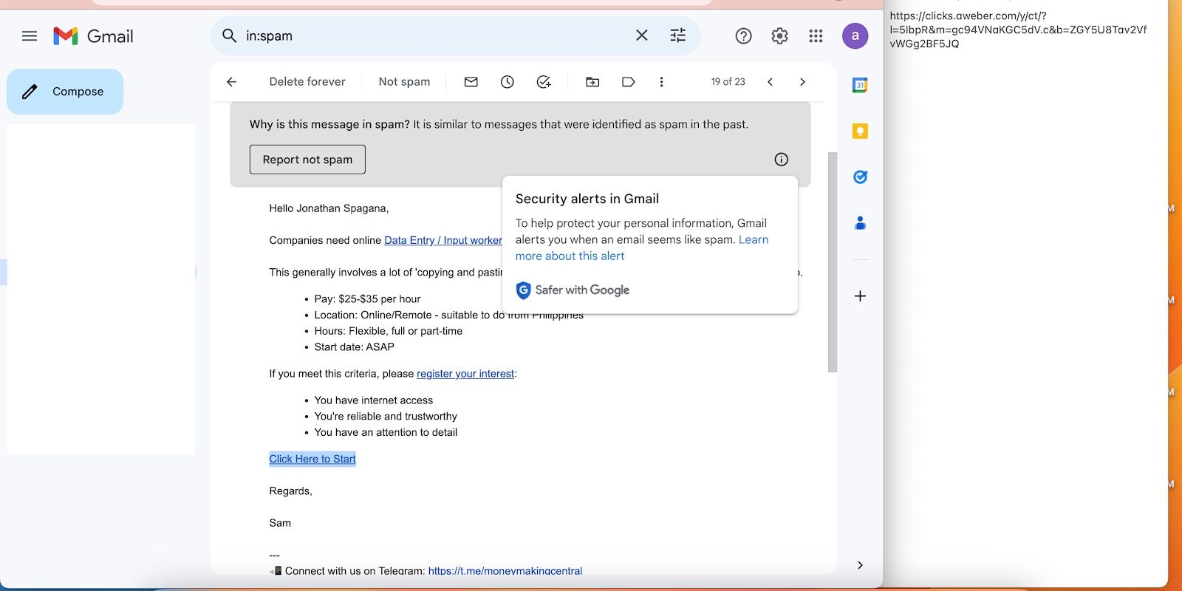The height and width of the screenshot is (591, 1182).
Task: Show search options filter icon
Action: [x=677, y=35]
